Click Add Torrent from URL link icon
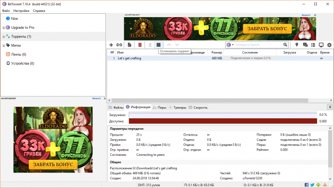The image size is (334, 188). [119, 45]
